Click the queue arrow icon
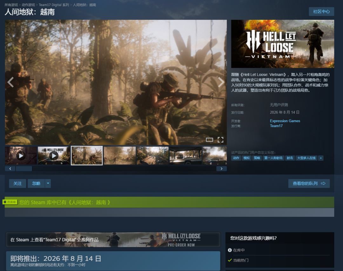 [323, 184]
